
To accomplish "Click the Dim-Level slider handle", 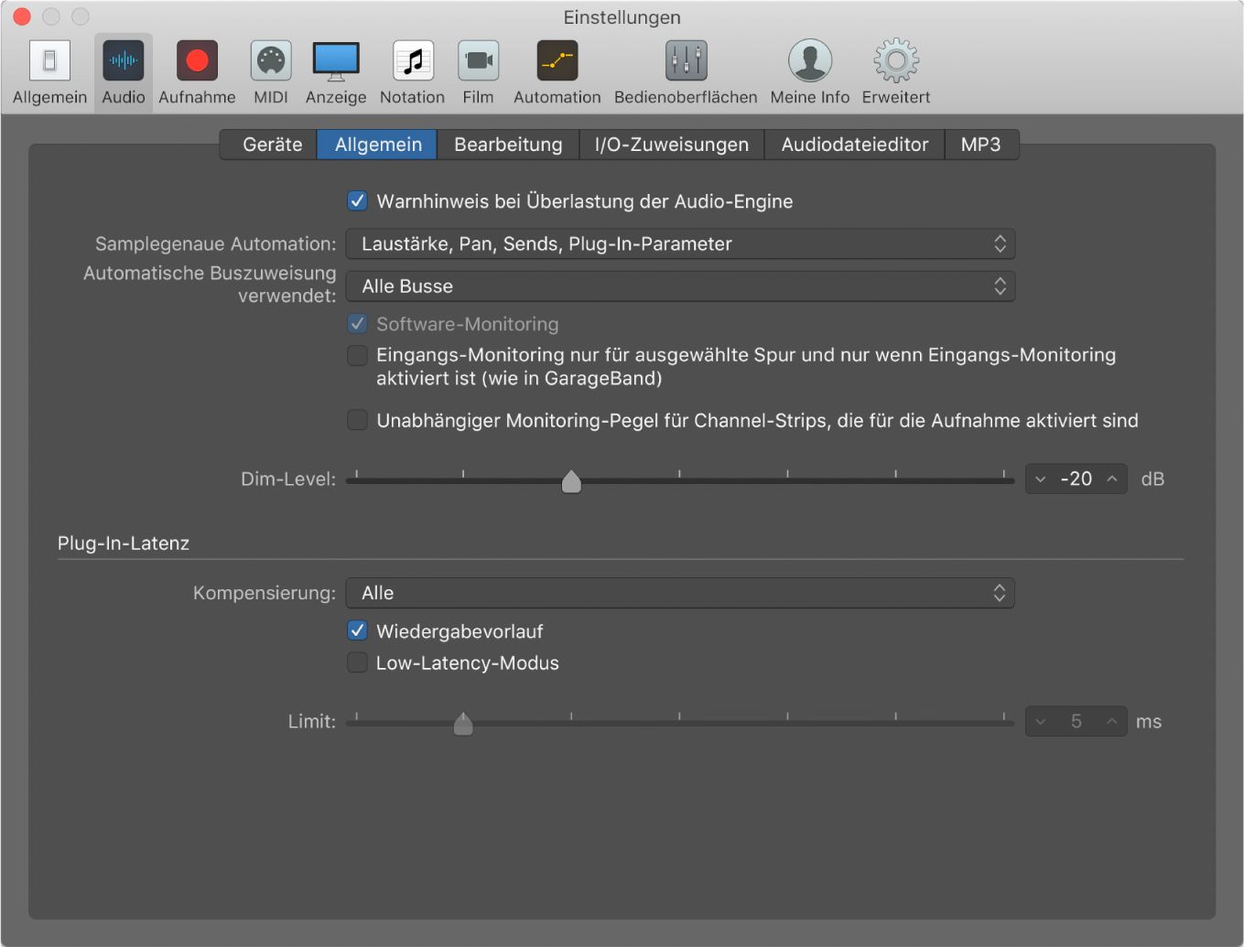I will click(571, 481).
